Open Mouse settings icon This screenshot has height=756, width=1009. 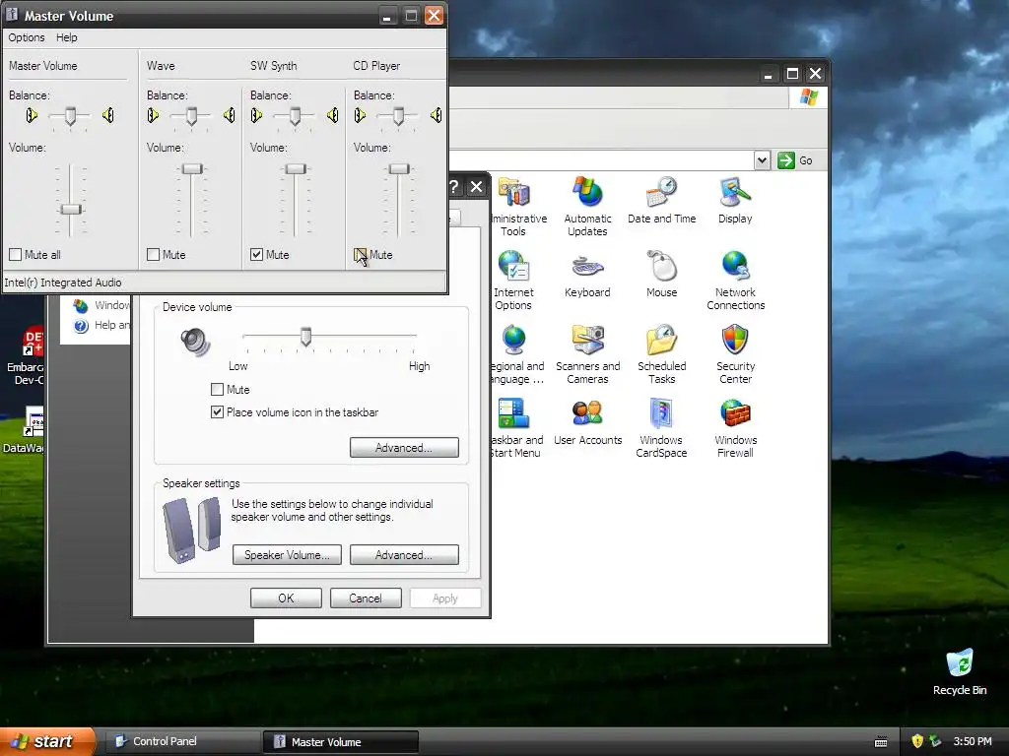click(661, 267)
